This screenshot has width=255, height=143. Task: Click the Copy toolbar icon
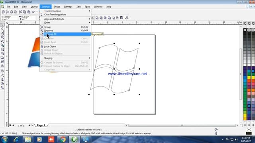point(25,12)
